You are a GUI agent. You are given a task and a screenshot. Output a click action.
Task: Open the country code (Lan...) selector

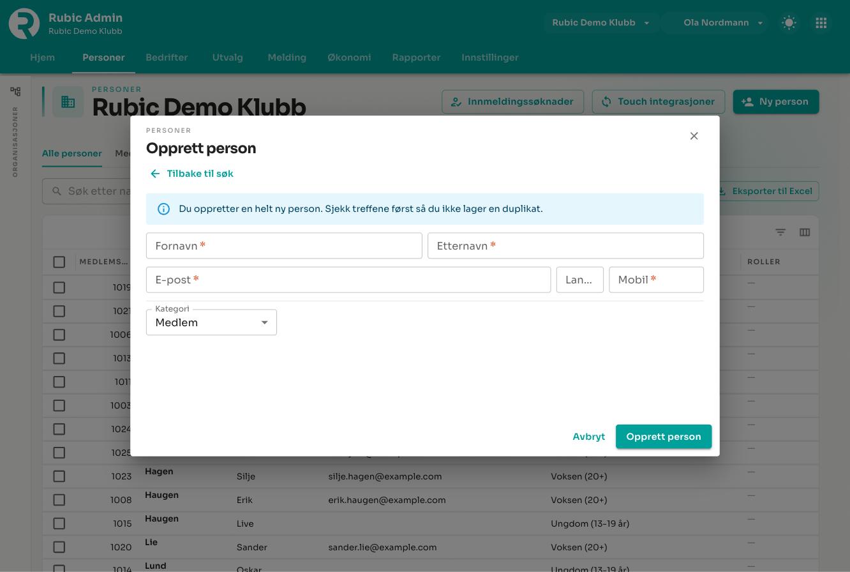(580, 280)
